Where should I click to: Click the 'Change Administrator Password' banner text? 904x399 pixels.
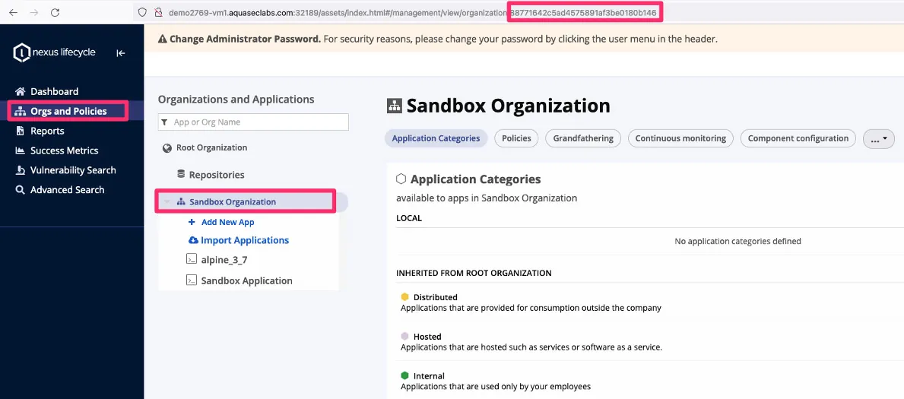coord(245,40)
